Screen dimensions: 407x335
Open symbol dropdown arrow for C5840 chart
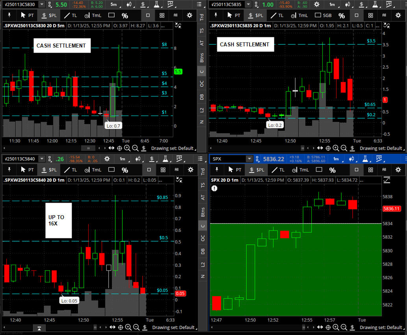click(42, 159)
